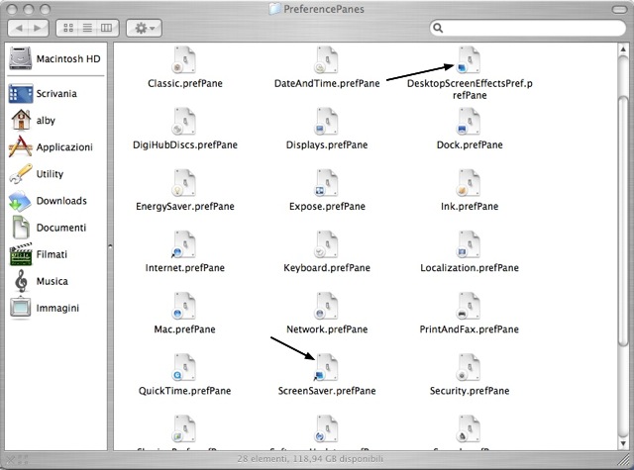
Task: Go to Scrivania in the sidebar
Action: (x=43, y=94)
